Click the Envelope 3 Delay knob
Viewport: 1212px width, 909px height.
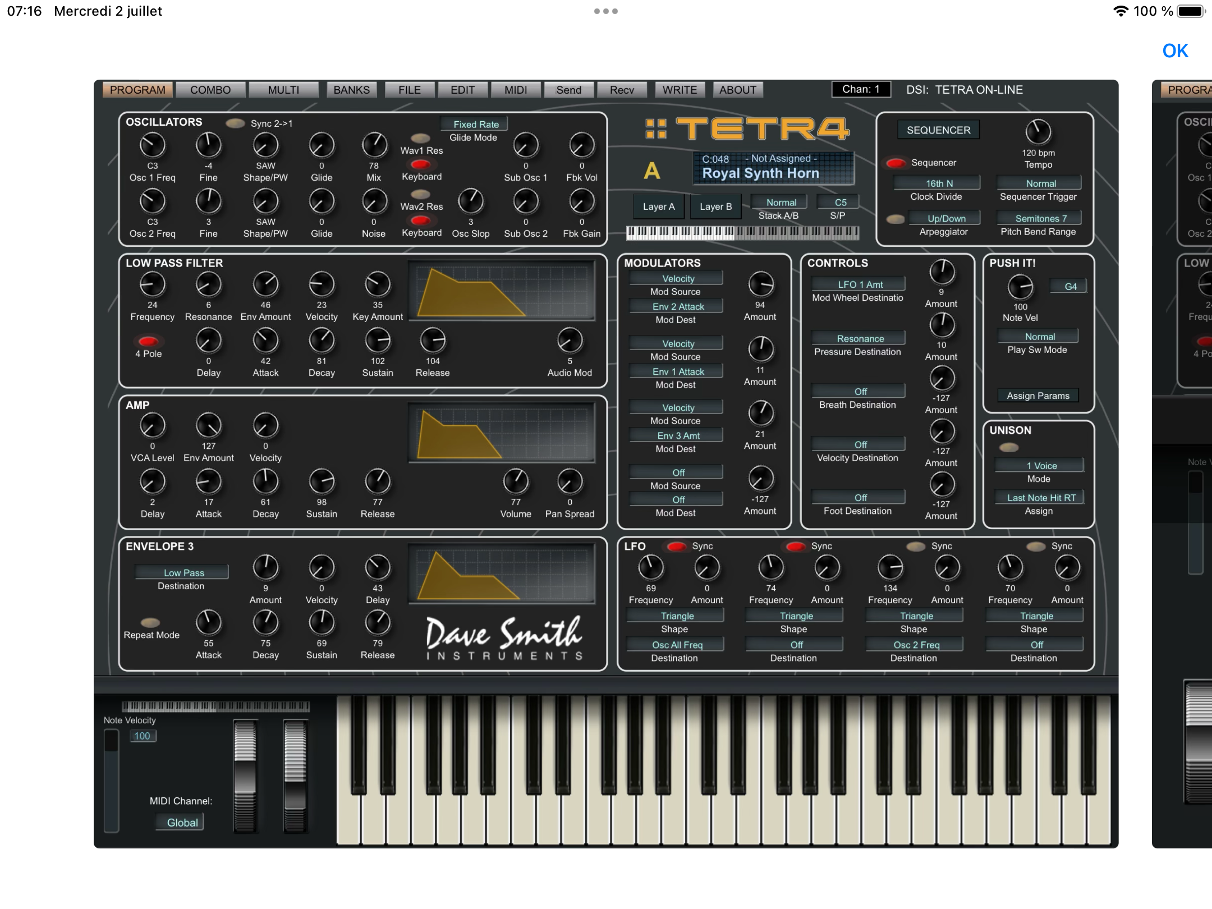[x=378, y=568]
